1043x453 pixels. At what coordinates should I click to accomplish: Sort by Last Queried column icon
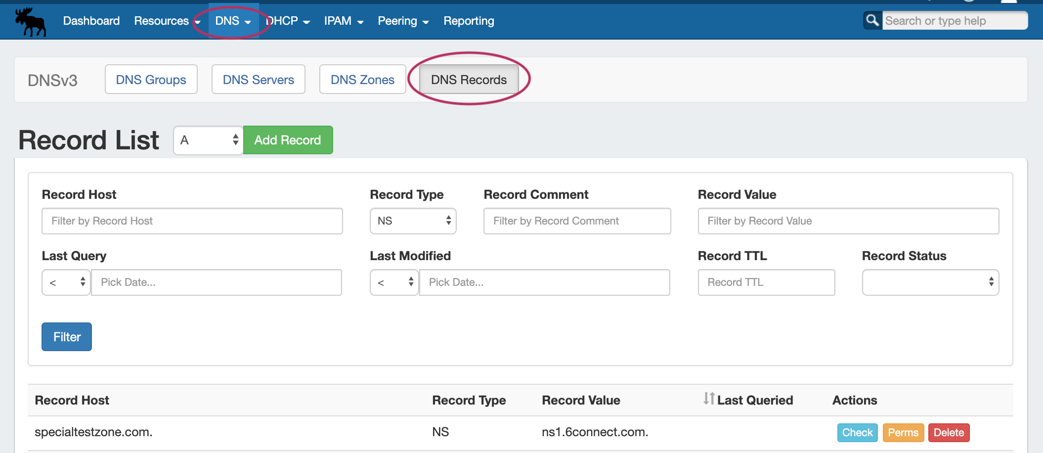pos(709,399)
